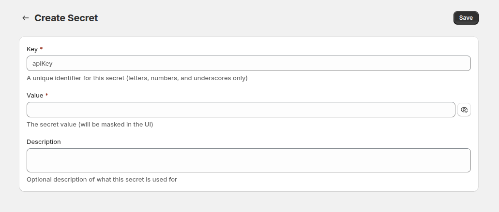Screen dimensions: 499x212
Task: Click the red asterisk beside Key
Action: coord(41,49)
